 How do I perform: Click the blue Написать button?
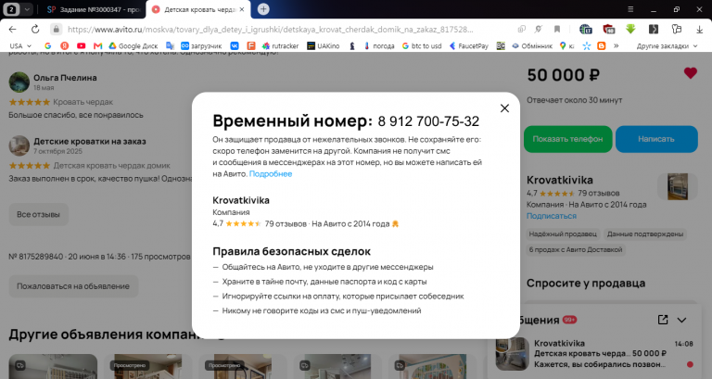point(656,139)
